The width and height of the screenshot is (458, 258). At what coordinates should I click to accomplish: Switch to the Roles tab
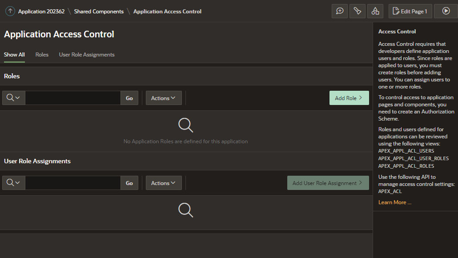click(x=42, y=55)
